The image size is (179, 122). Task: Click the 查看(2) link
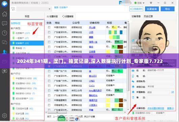tap(171, 108)
